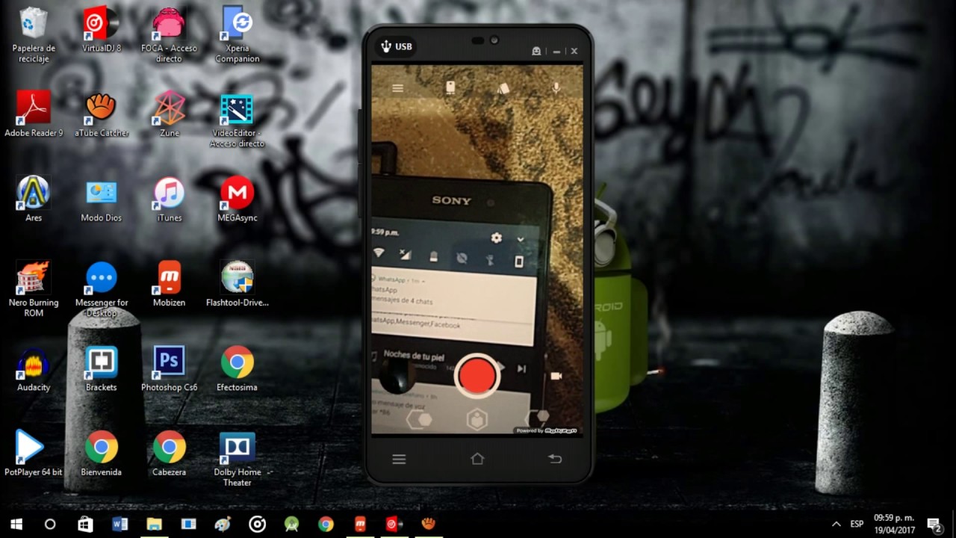Tap the center hexagon icon below record button
This screenshot has width=956, height=538.
click(477, 420)
